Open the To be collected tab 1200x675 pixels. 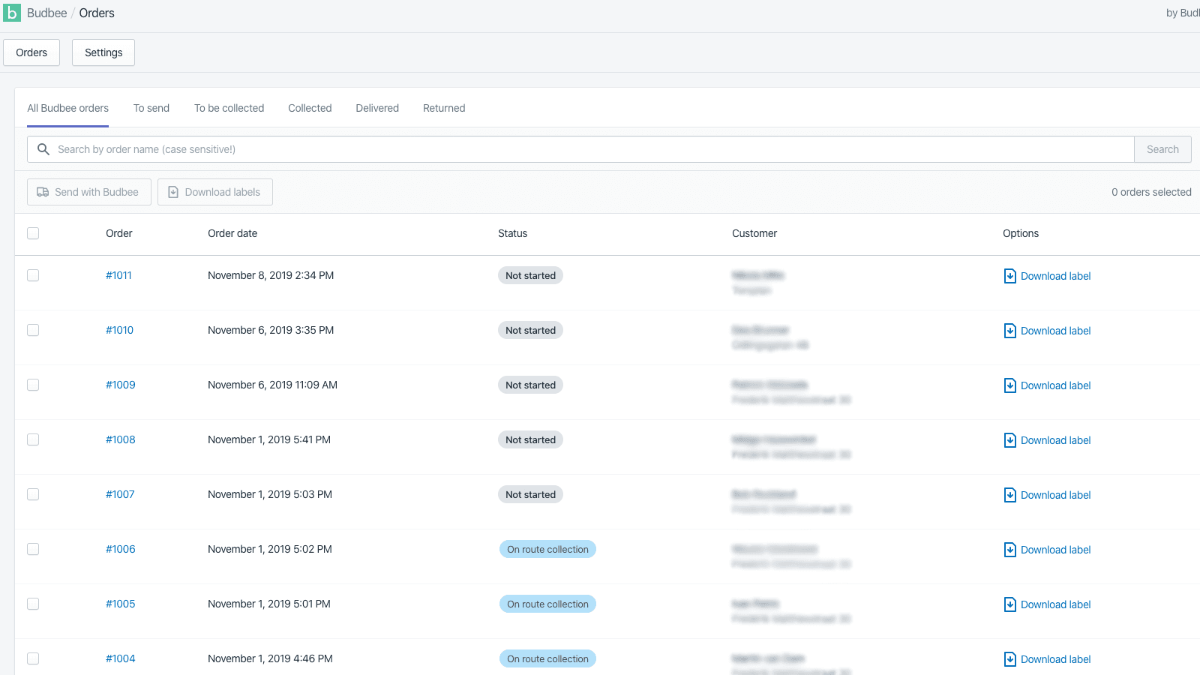[229, 108]
